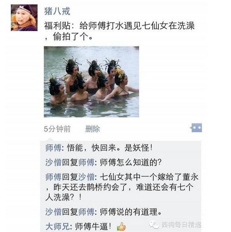Tap the 删除 link to delete the post
This screenshot has width=231, height=232.
(x=92, y=129)
